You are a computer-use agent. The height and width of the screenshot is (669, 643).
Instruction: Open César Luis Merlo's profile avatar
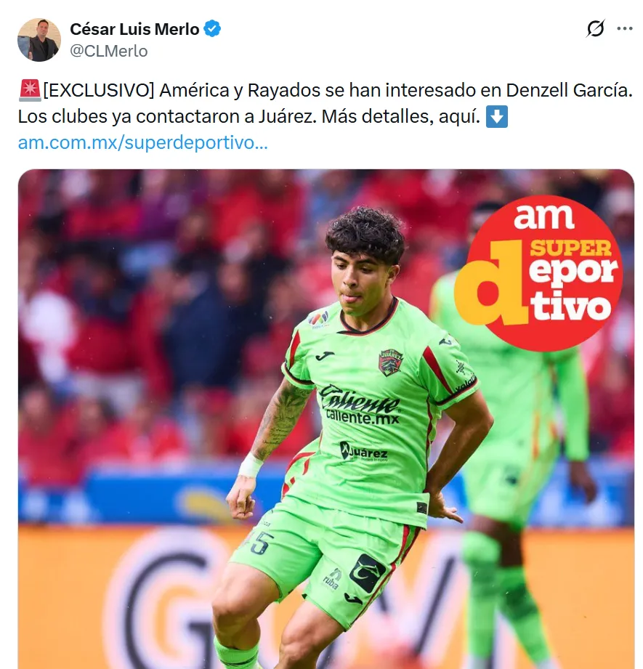tap(39, 40)
